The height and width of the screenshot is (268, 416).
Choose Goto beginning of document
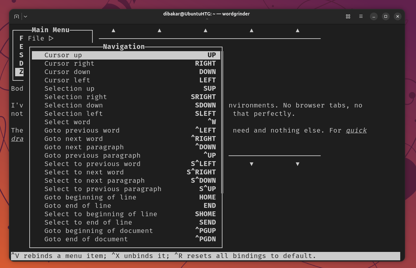126,231
